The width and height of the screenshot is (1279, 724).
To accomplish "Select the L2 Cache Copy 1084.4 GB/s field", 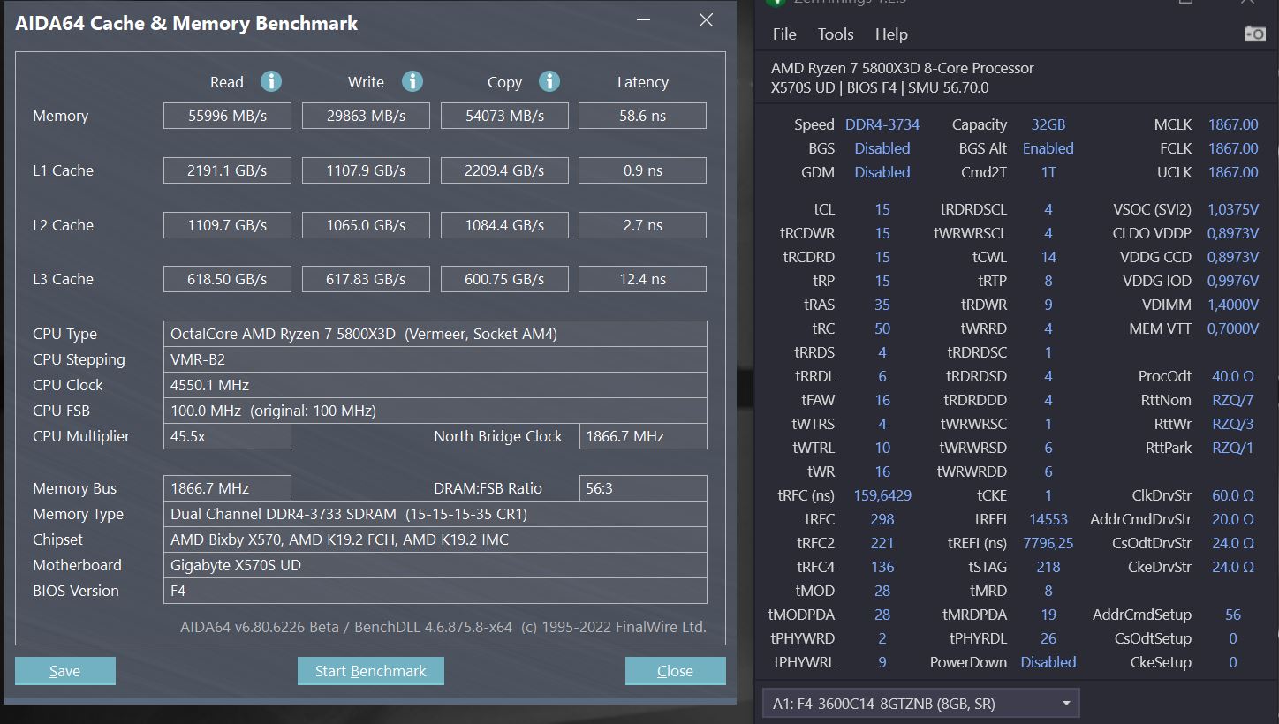I will 504,225.
